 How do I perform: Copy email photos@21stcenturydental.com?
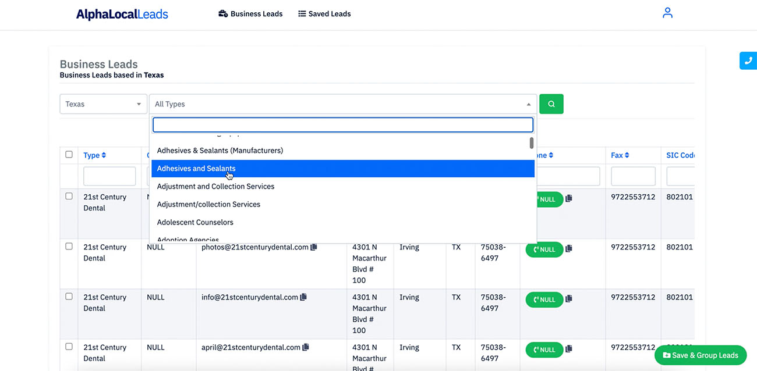[314, 247]
